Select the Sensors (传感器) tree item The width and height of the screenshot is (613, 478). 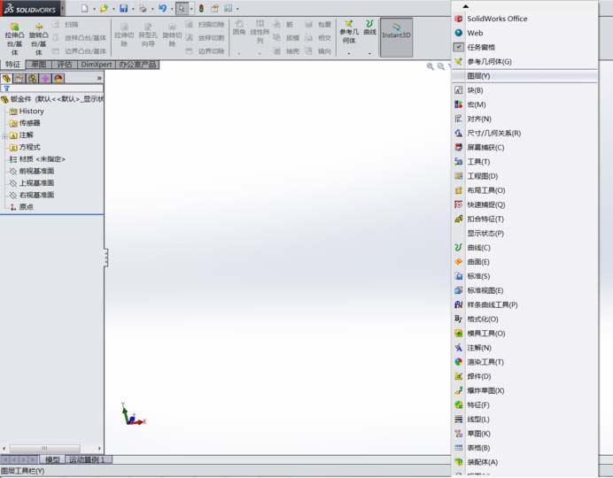coord(25,123)
